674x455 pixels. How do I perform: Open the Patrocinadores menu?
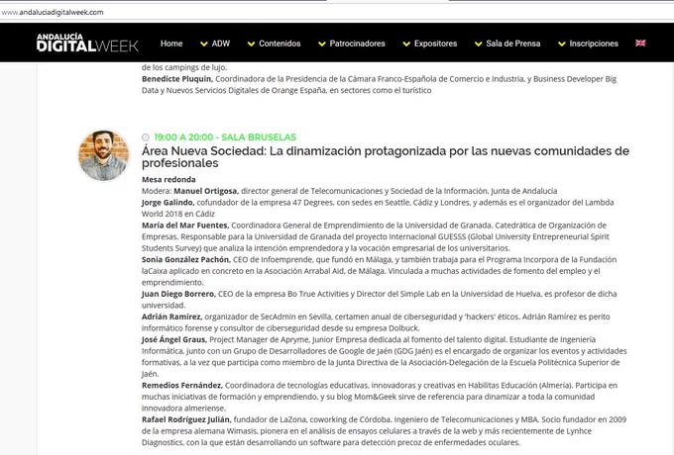(x=357, y=44)
